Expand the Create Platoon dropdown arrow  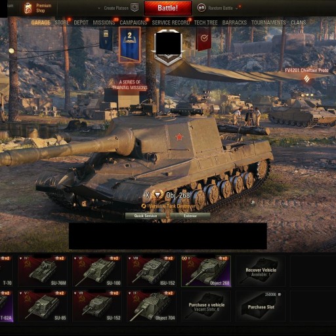click(99, 9)
